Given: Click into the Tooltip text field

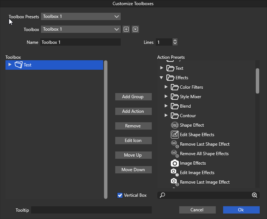Looking at the screenshot, I should [x=91, y=210].
